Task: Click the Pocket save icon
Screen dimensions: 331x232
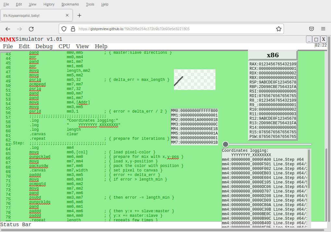Action: 311,29
